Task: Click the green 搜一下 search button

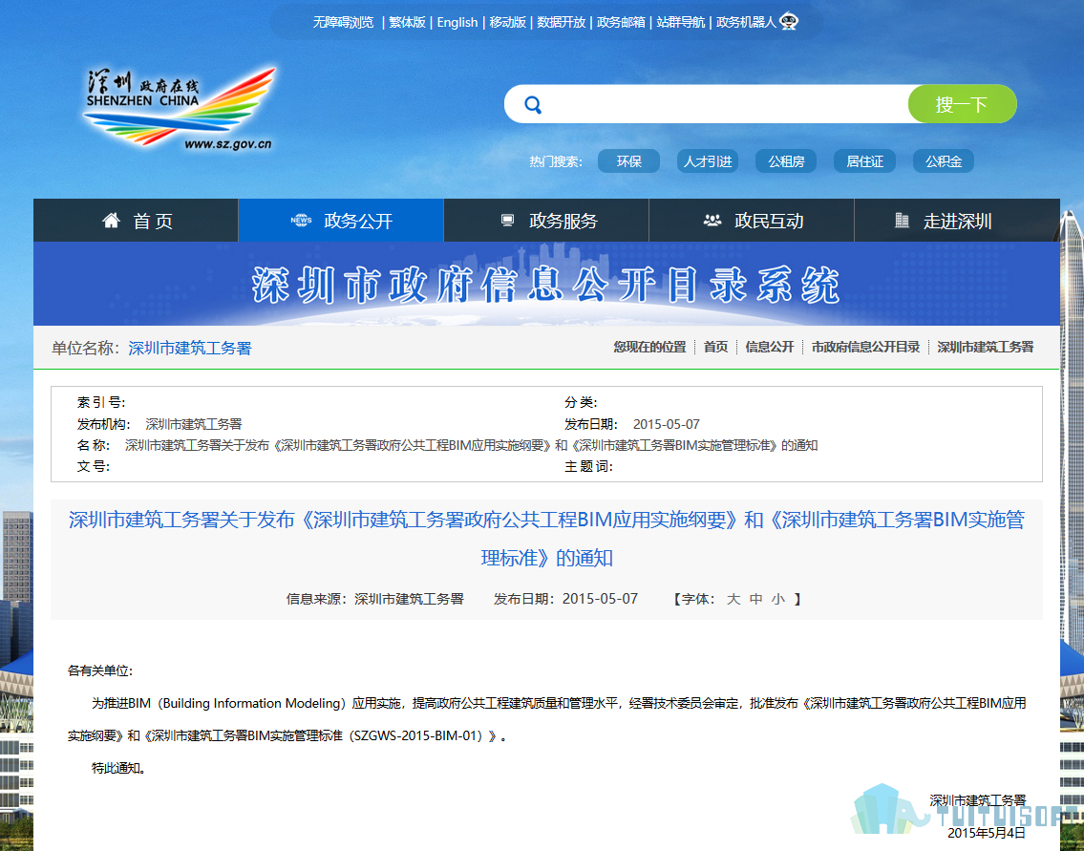Action: [962, 104]
